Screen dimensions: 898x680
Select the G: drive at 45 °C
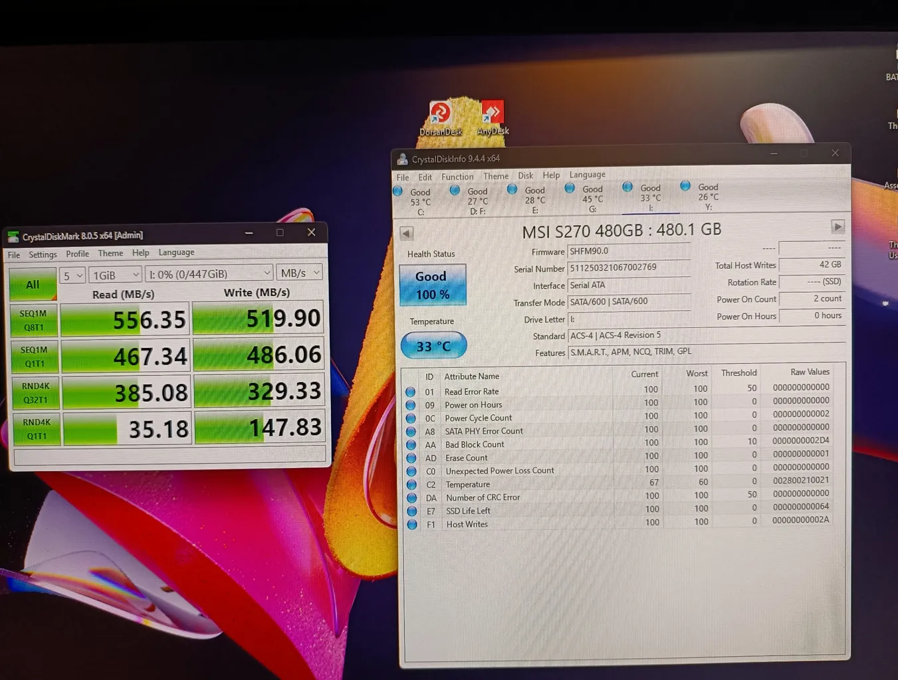[570, 189]
